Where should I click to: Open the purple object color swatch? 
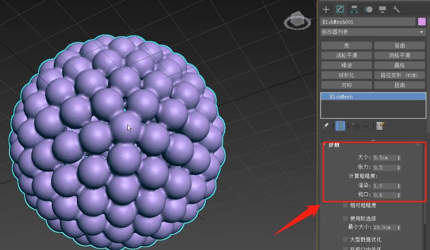(422, 22)
